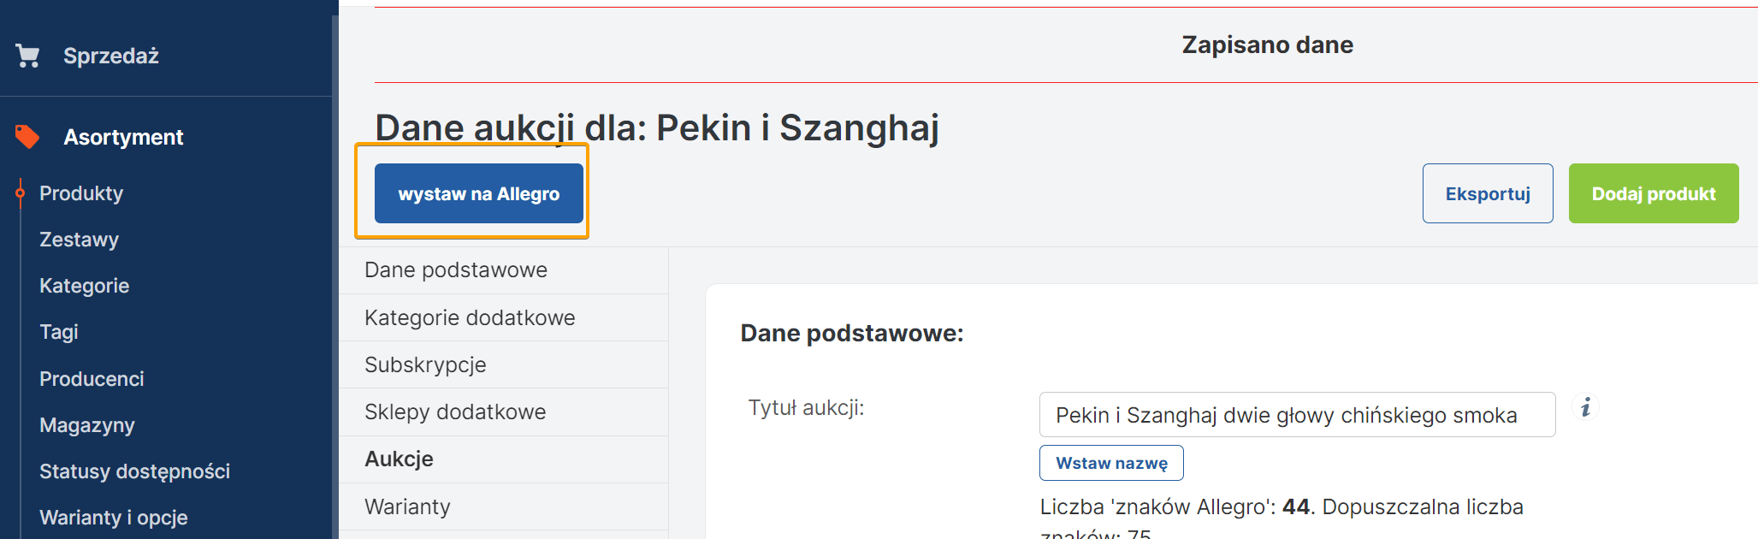The height and width of the screenshot is (539, 1758).
Task: Click the Sprzedaż shopping cart icon
Action: pyautogui.click(x=27, y=56)
